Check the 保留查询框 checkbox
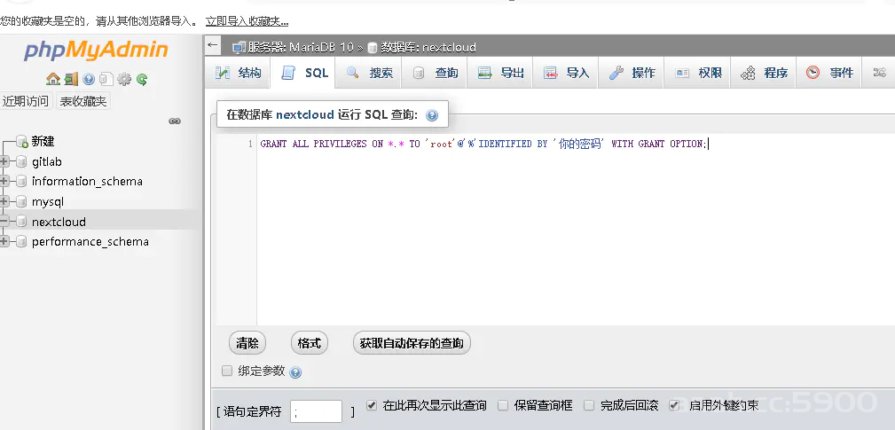 pos(503,405)
